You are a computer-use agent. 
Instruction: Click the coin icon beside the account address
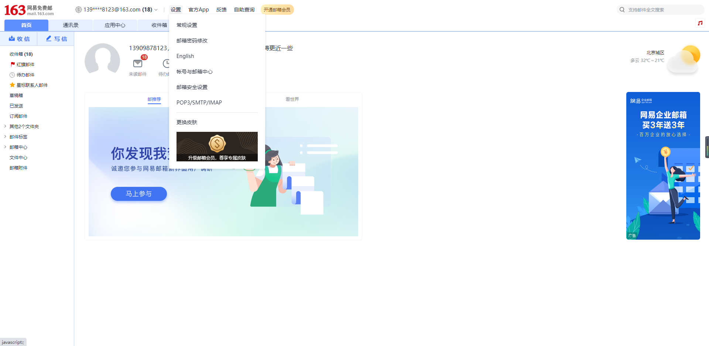tap(78, 10)
